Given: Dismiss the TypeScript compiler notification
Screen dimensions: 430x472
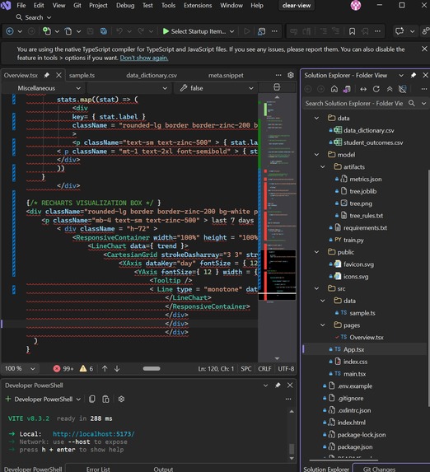Looking at the screenshot, I should pos(424,49).
